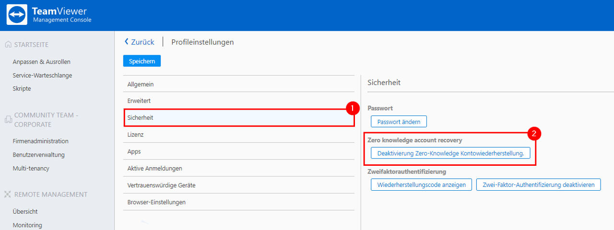This screenshot has width=614, height=230.
Task: Open the Vertrauenswürdige Geräte tab
Action: click(x=238, y=185)
